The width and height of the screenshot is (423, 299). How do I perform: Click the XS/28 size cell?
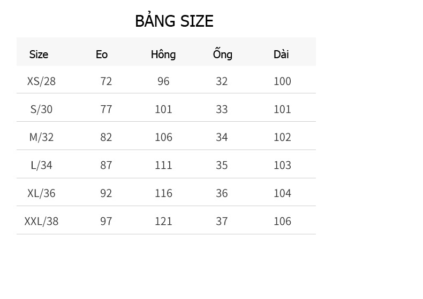tap(41, 81)
